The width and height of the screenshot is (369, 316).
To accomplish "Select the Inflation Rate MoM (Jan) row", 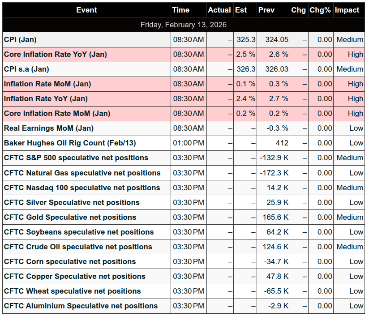I will pyautogui.click(x=47, y=84).
